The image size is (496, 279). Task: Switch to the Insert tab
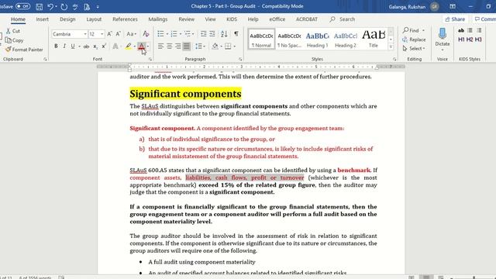click(42, 19)
